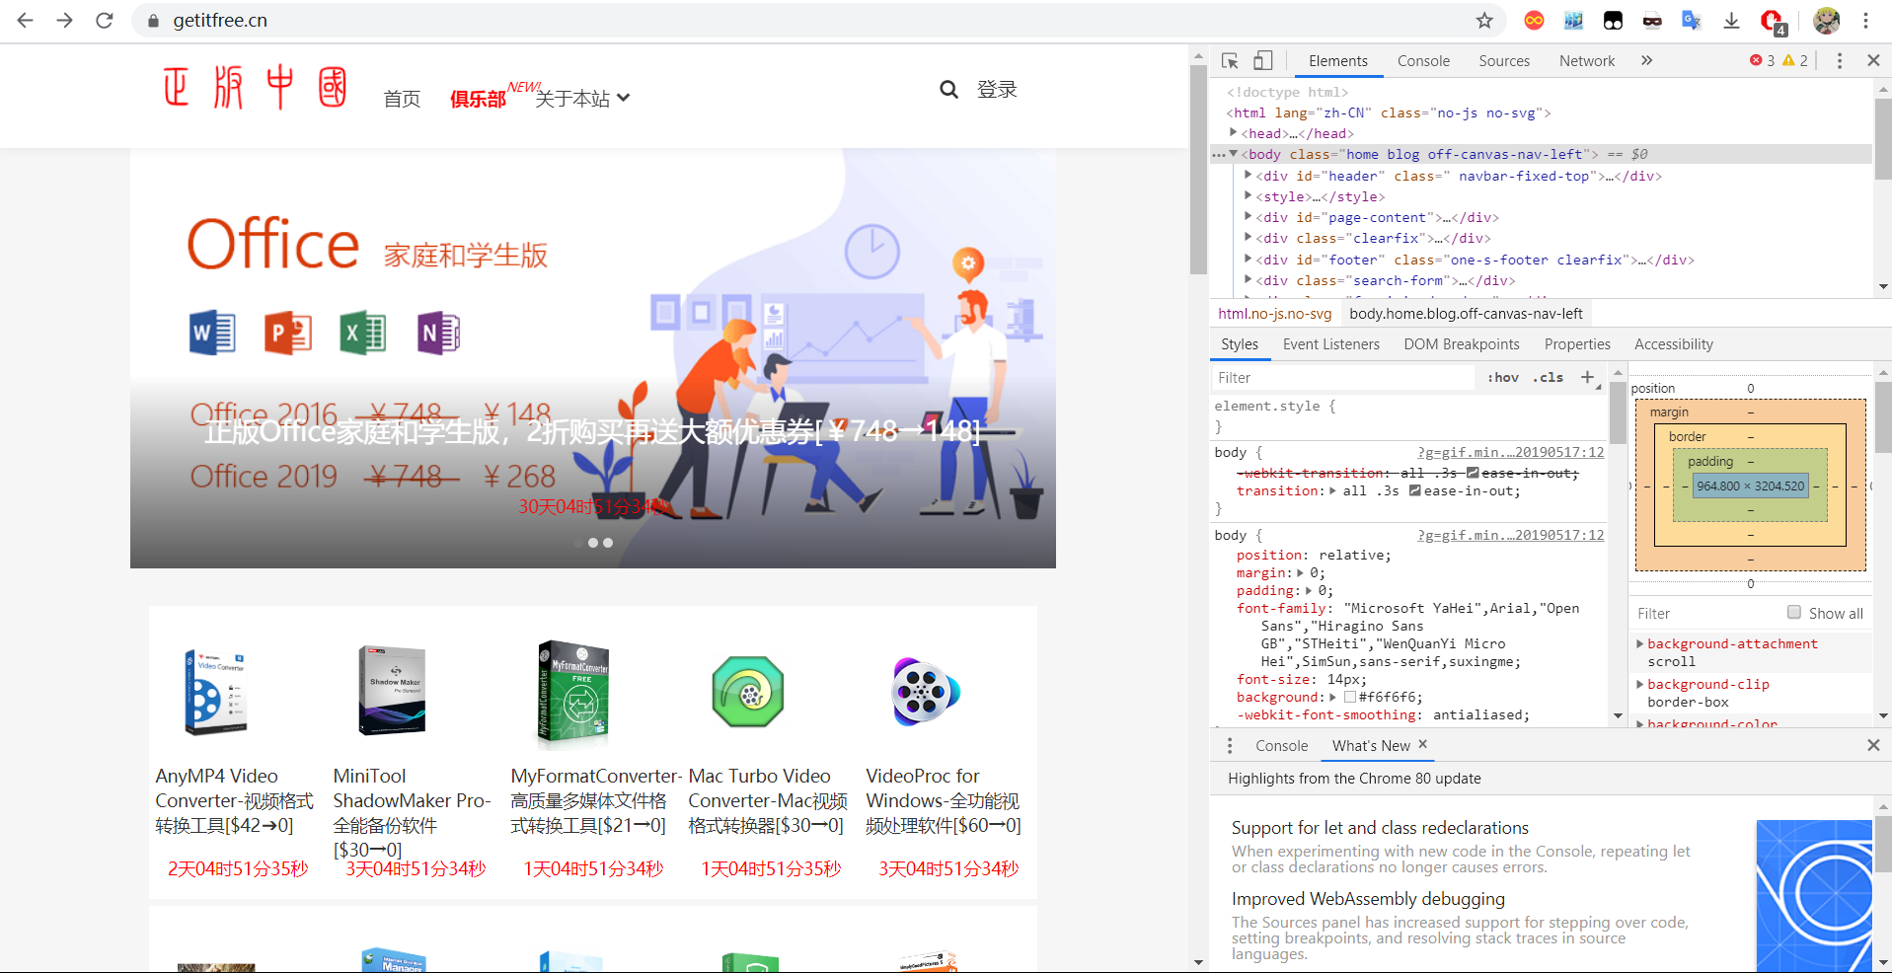This screenshot has height=973, width=1892.
Task: Expand the style element node
Action: click(x=1248, y=195)
